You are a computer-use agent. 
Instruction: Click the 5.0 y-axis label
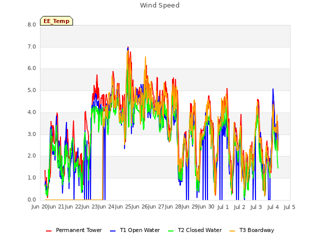31,90
